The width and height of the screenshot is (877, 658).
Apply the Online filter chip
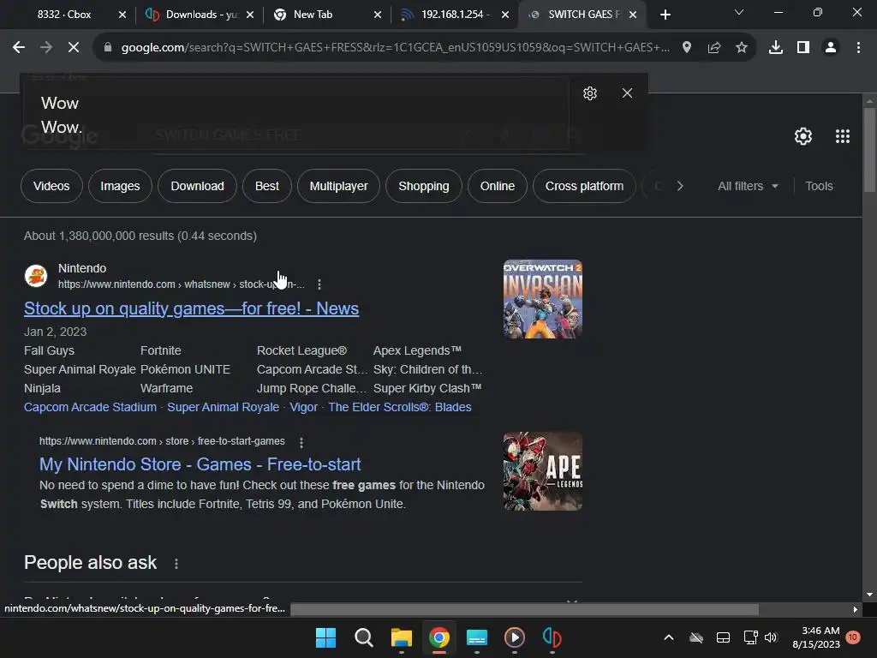pos(498,186)
